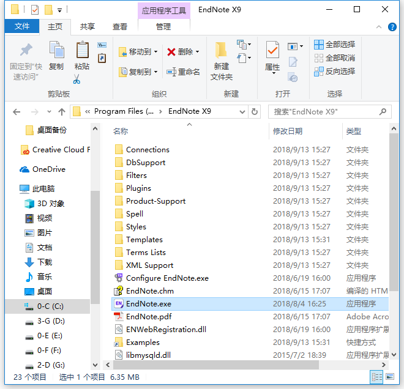The height and width of the screenshot is (389, 404).
Task: Switch to the Manage (管理) tab
Action: (163, 26)
